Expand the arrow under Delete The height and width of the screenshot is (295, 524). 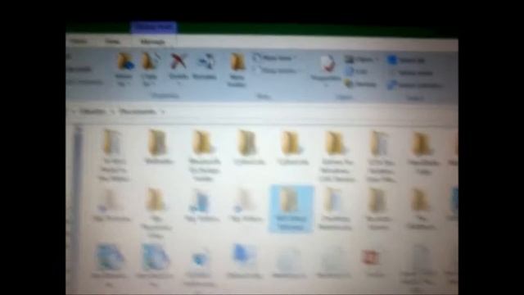click(179, 84)
